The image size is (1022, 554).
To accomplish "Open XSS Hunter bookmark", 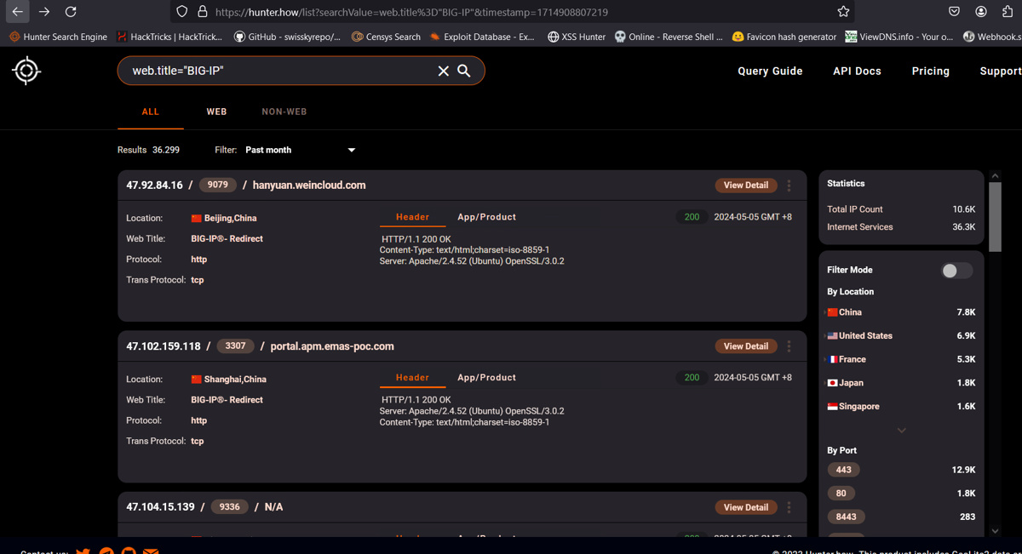I will tap(577, 37).
